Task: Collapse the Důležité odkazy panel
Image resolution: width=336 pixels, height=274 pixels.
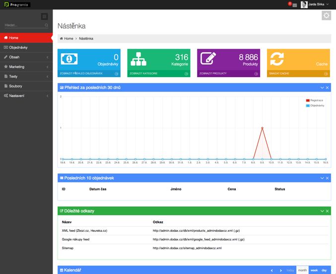Action: tap(322, 211)
